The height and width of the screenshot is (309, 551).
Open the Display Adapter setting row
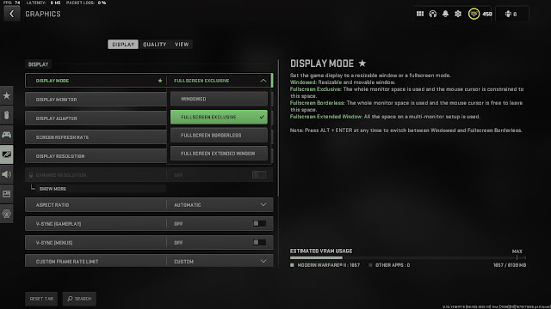point(96,118)
